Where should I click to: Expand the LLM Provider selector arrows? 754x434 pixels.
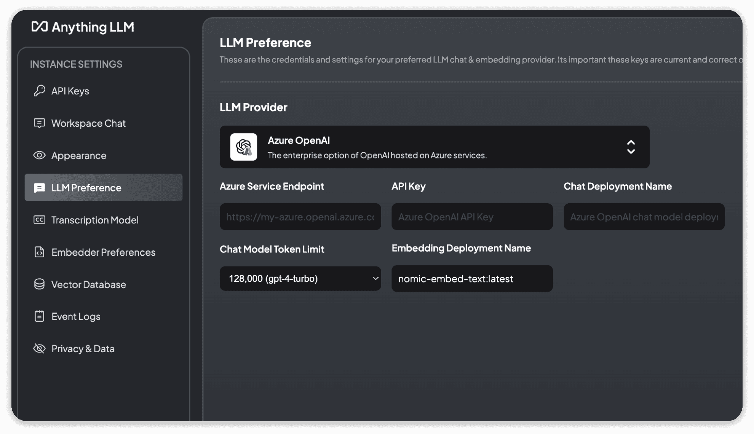coord(631,147)
